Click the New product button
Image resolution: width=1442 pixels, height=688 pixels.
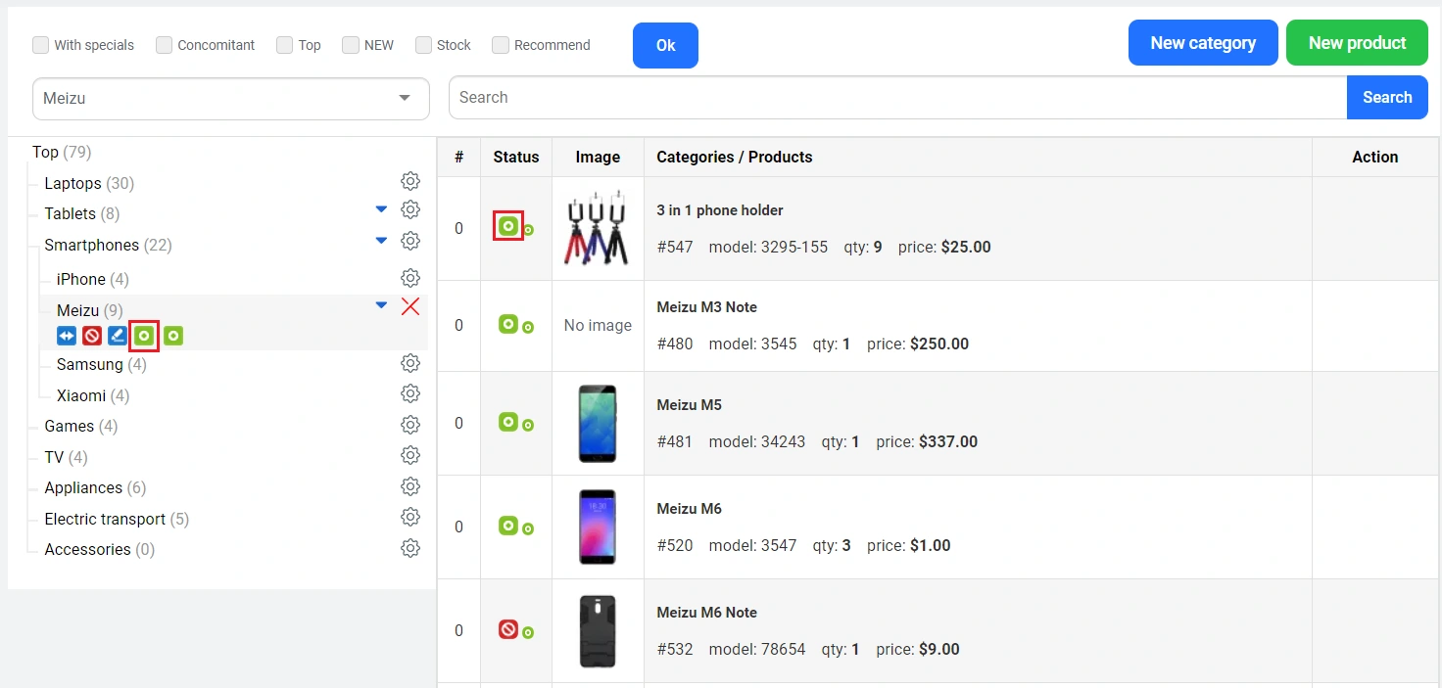[1357, 43]
